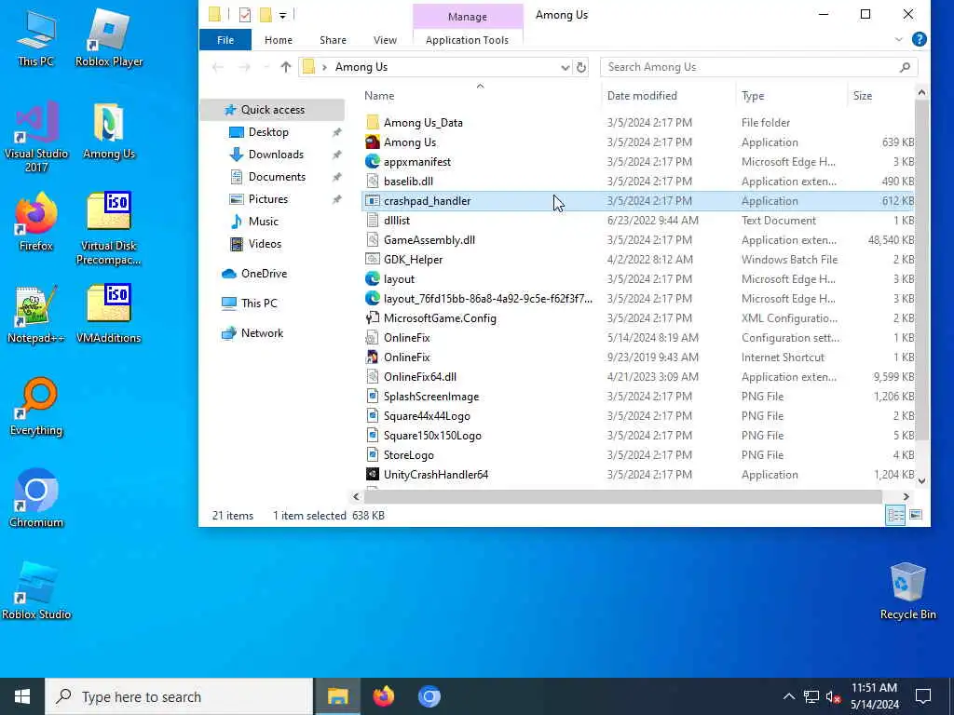Viewport: 954px width, 715px height.
Task: Expand the address bar history dropdown
Action: (566, 67)
